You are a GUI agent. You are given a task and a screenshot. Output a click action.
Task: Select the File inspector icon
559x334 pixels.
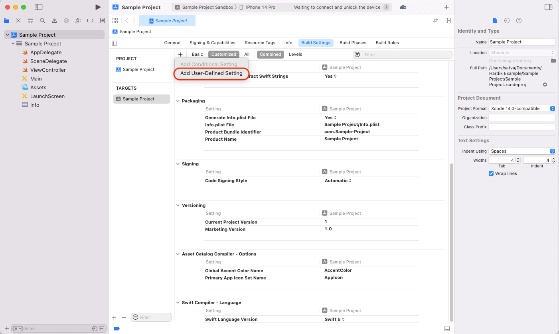(495, 20)
